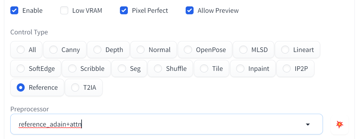Switch to OpenPose control type

pyautogui.click(x=188, y=50)
